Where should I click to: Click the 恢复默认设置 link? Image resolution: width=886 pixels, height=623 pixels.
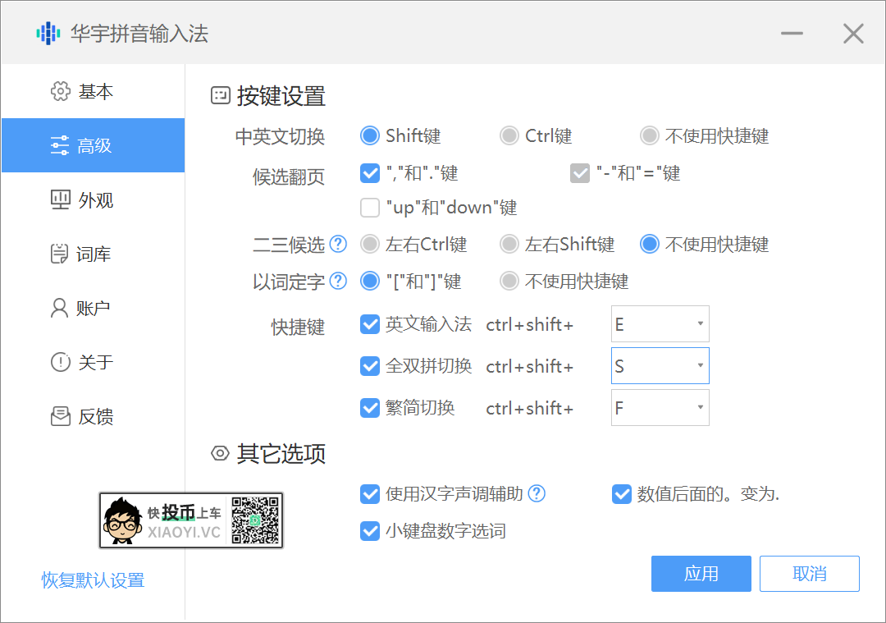click(94, 580)
